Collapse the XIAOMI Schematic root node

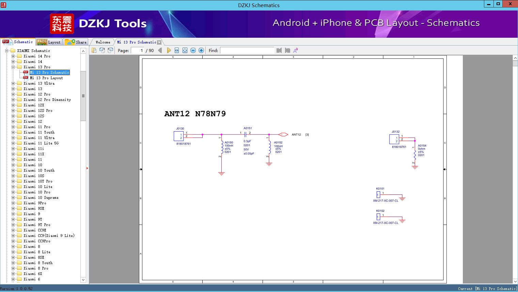tap(6, 51)
